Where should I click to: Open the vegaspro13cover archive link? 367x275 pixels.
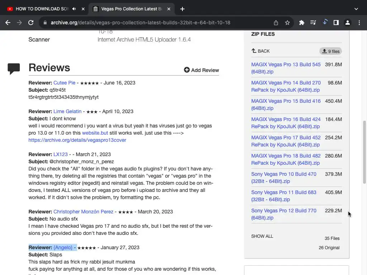pos(77,140)
